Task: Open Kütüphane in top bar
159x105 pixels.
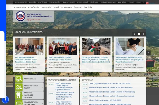Action: click(x=94, y=2)
